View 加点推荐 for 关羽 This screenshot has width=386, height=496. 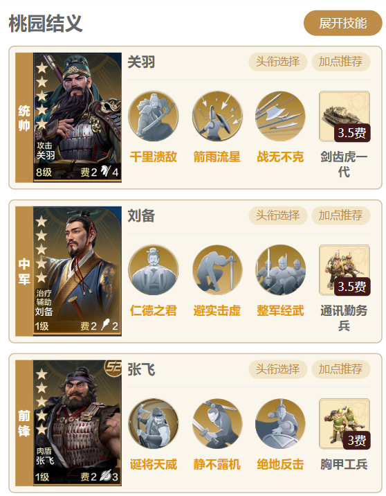(341, 62)
